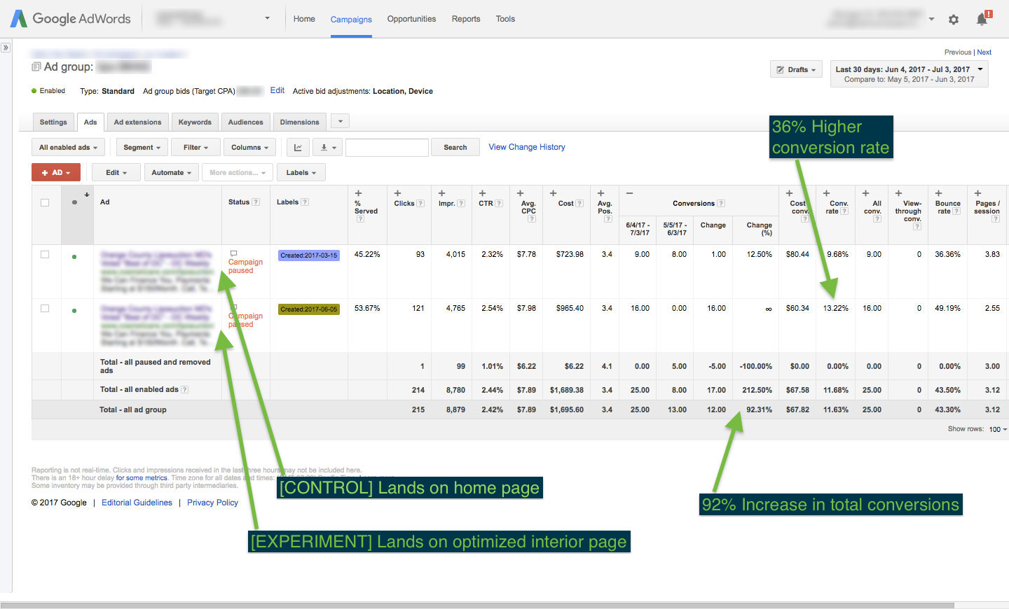Add column before Avg. CPC

[521, 193]
